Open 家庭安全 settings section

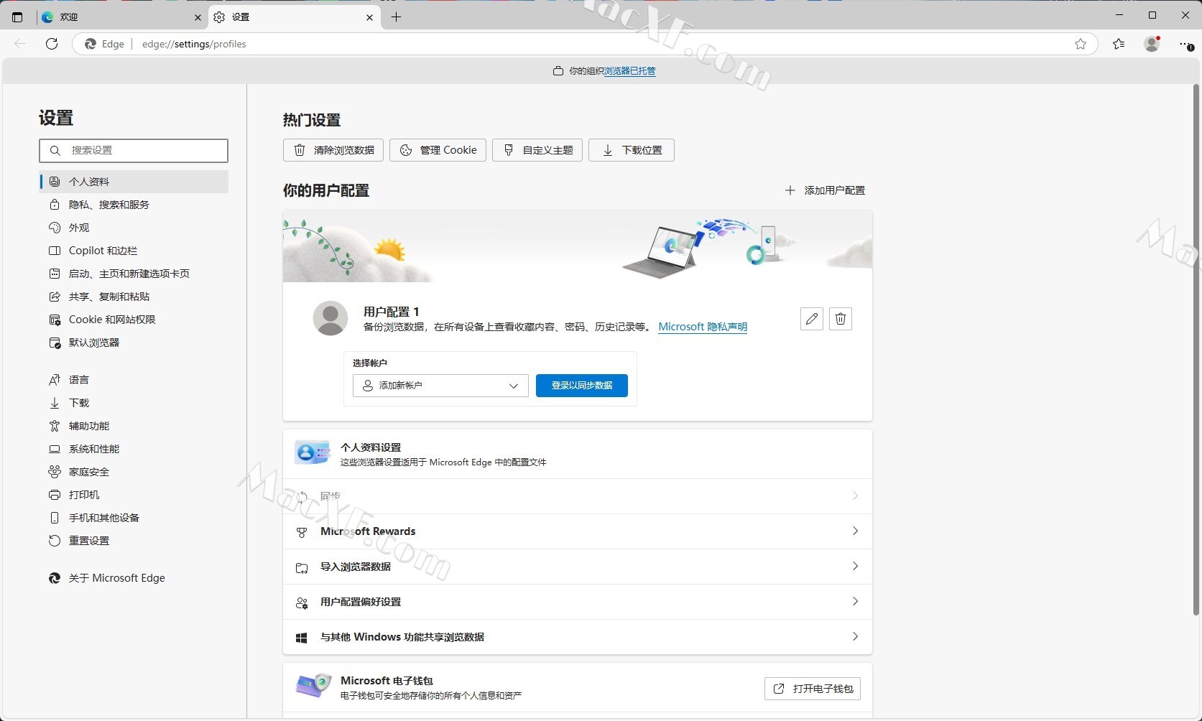(x=134, y=472)
